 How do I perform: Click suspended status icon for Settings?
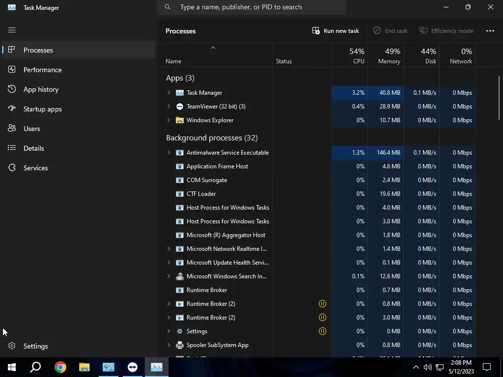[322, 331]
